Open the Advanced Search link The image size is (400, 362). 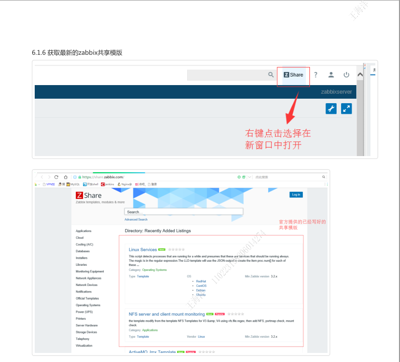click(x=136, y=220)
